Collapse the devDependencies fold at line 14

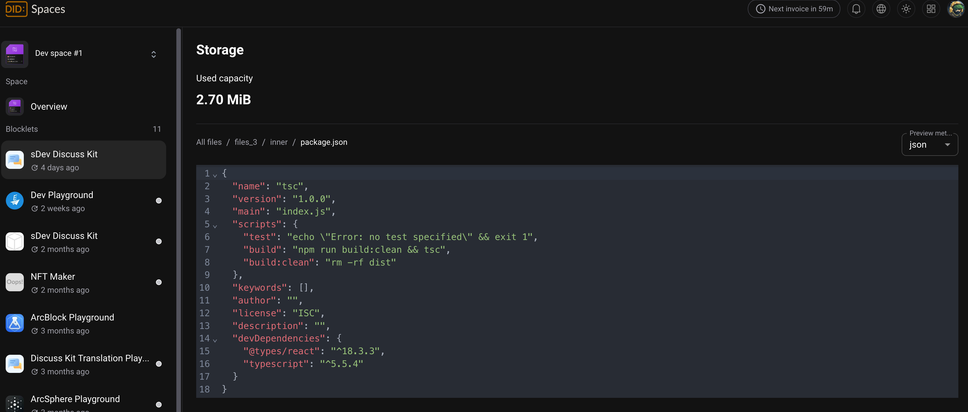pos(215,340)
